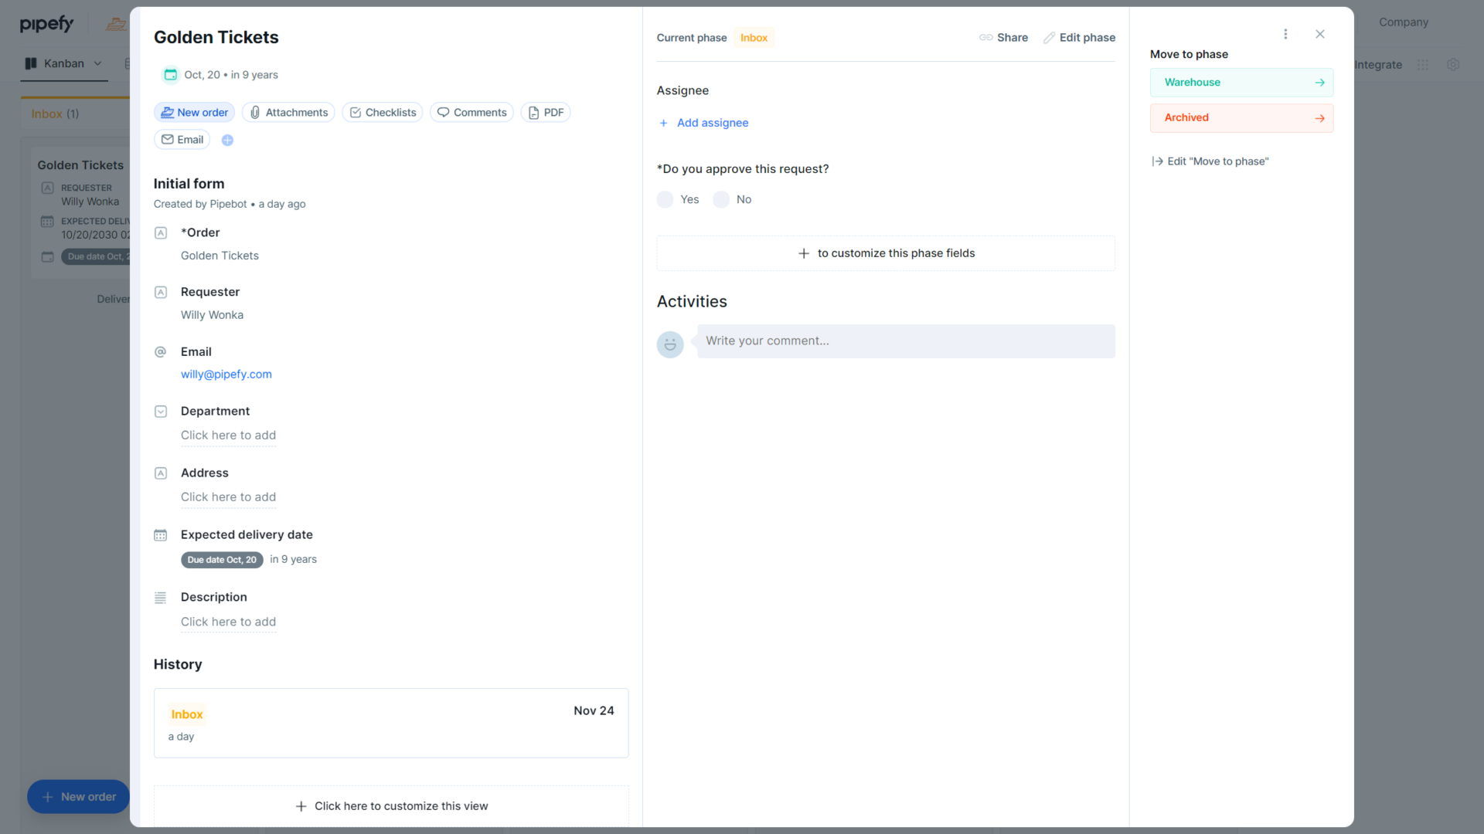Switch to the Inbox tab
This screenshot has height=834, width=1484.
tap(55, 114)
